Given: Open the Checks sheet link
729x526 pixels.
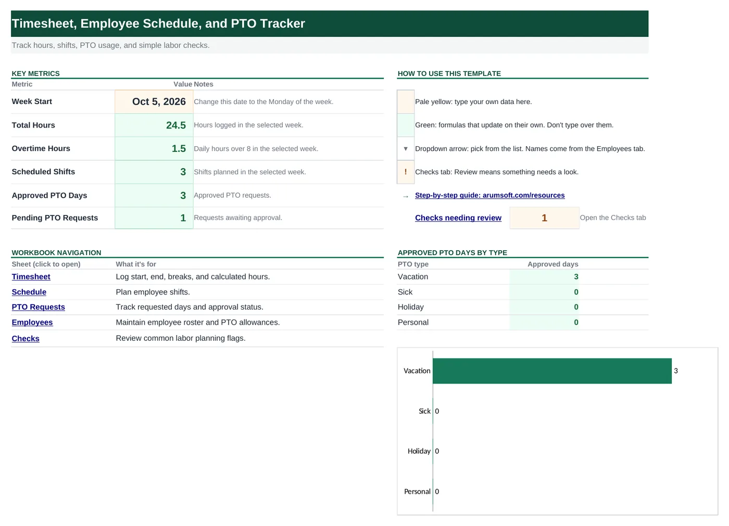Looking at the screenshot, I should [26, 338].
